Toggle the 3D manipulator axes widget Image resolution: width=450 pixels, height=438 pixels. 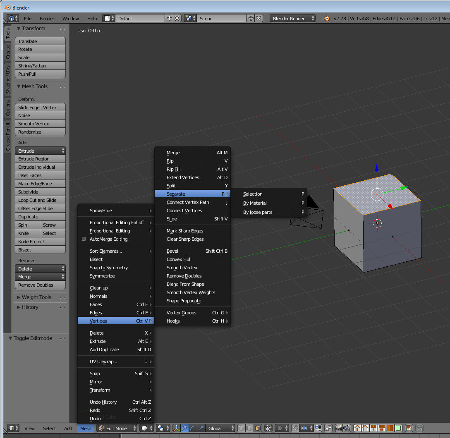[176, 428]
